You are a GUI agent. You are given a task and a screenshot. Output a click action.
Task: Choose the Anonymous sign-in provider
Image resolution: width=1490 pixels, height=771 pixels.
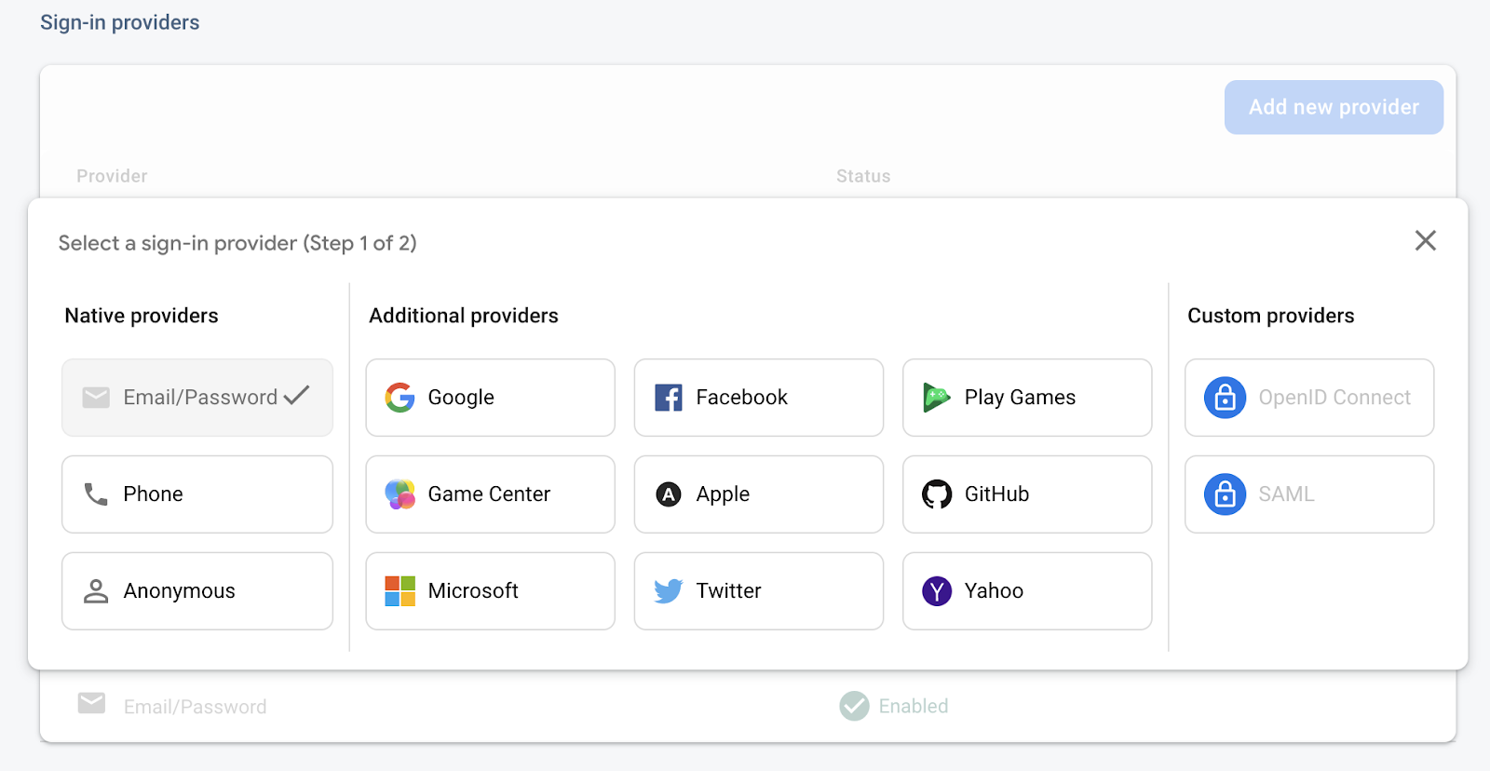pyautogui.click(x=196, y=591)
